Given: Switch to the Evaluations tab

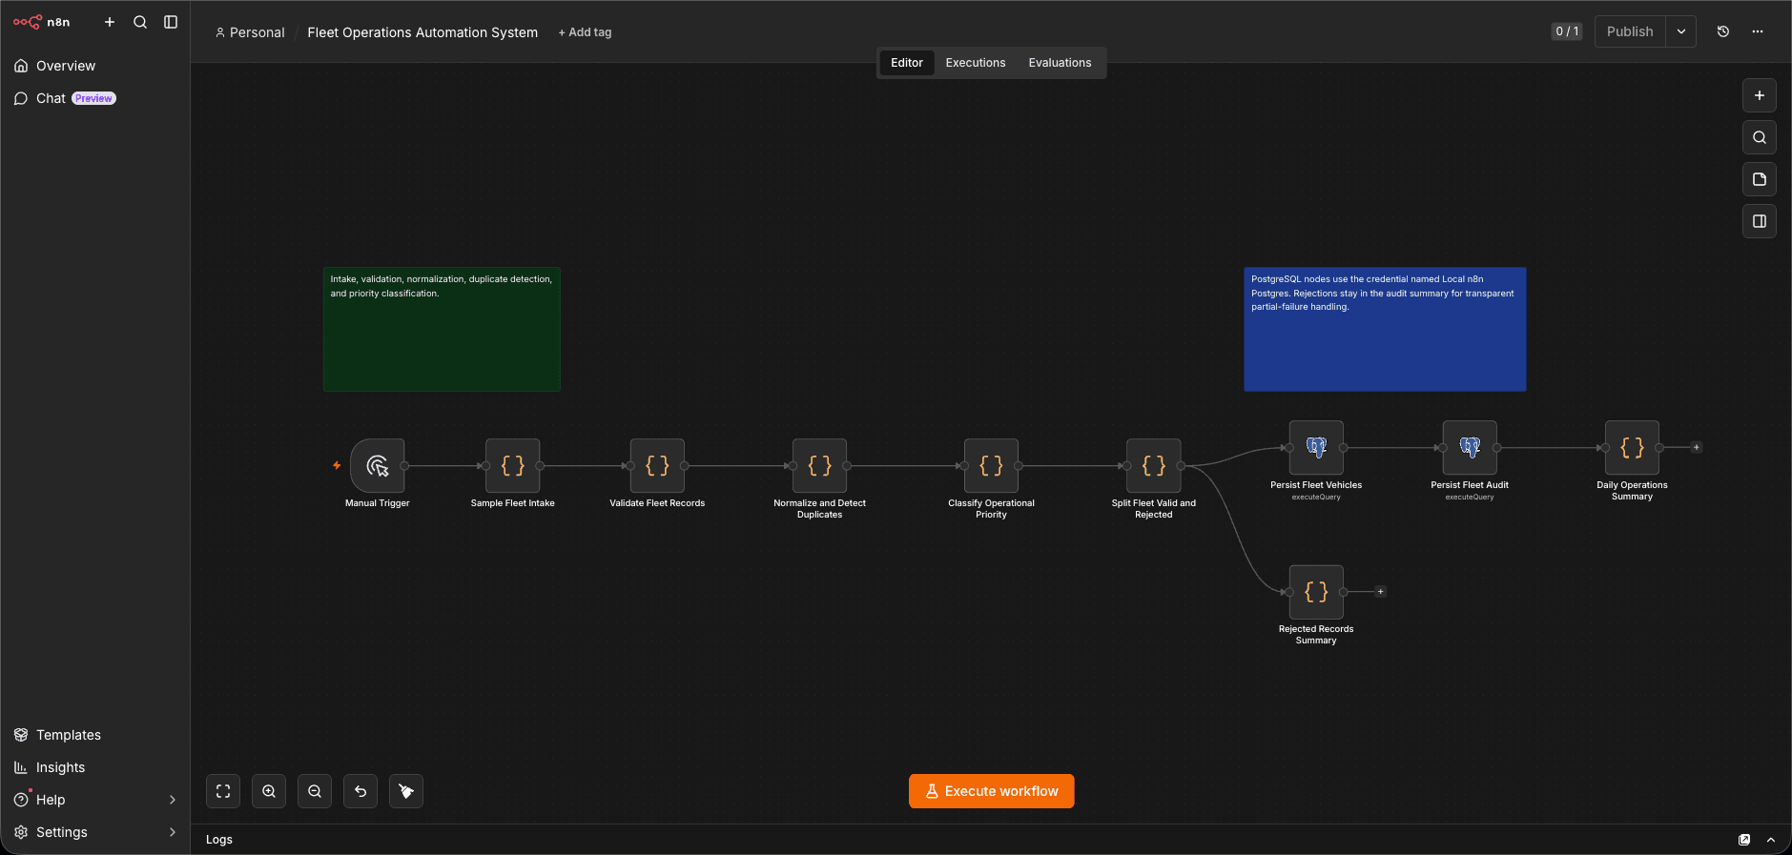Looking at the screenshot, I should point(1060,63).
